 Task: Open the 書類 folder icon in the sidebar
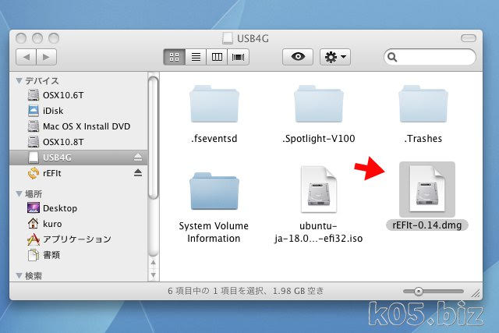coord(34,255)
